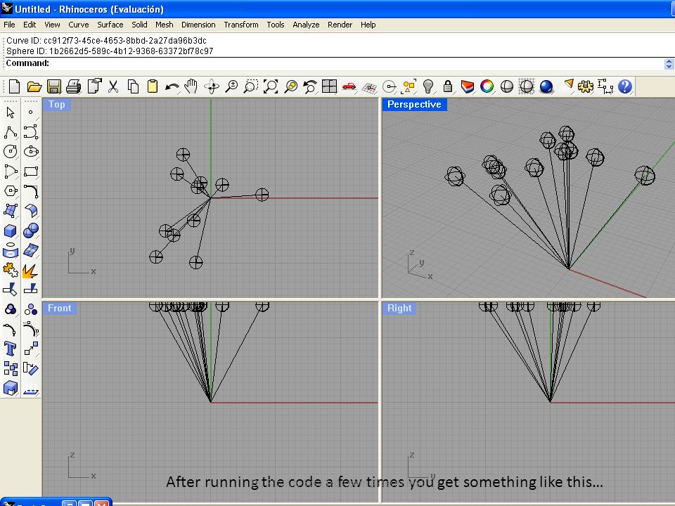
Task: Hide objects with the light bulb icon
Action: [x=428, y=86]
